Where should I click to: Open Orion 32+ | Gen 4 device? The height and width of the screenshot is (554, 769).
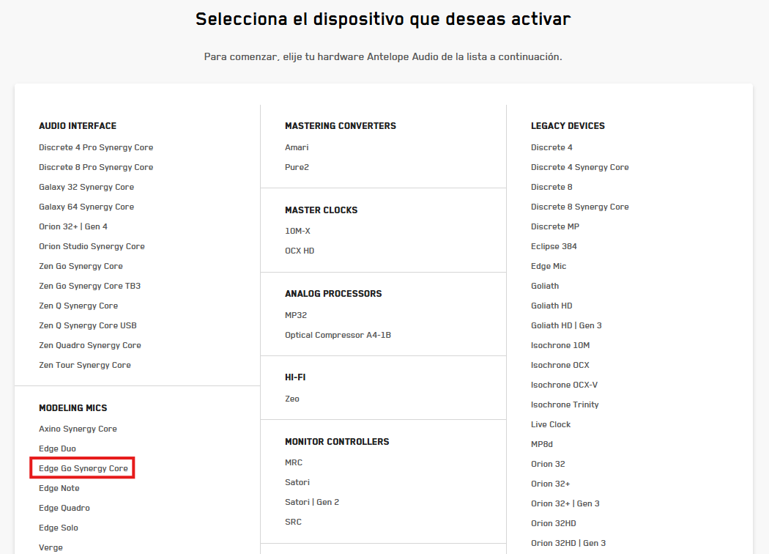[73, 226]
